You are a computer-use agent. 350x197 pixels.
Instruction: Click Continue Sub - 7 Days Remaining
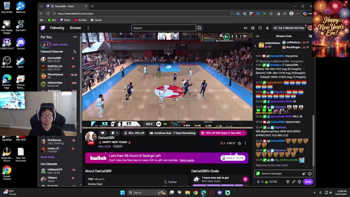[173, 133]
